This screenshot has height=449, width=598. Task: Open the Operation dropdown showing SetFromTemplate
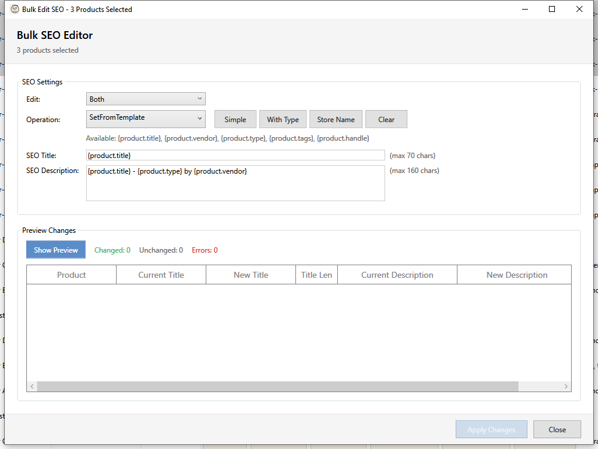145,119
